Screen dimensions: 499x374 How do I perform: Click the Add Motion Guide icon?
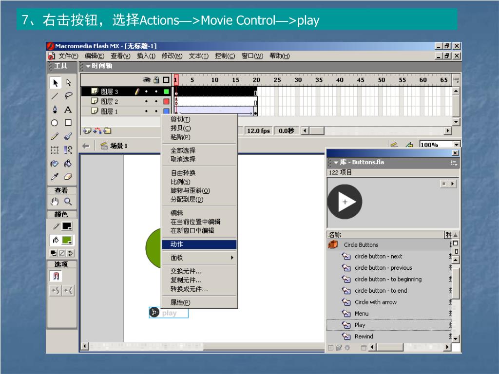point(97,131)
